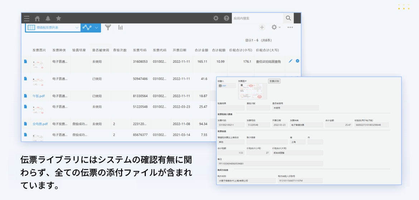Open the 增值税发票列表 view dropdown

click(x=53, y=27)
